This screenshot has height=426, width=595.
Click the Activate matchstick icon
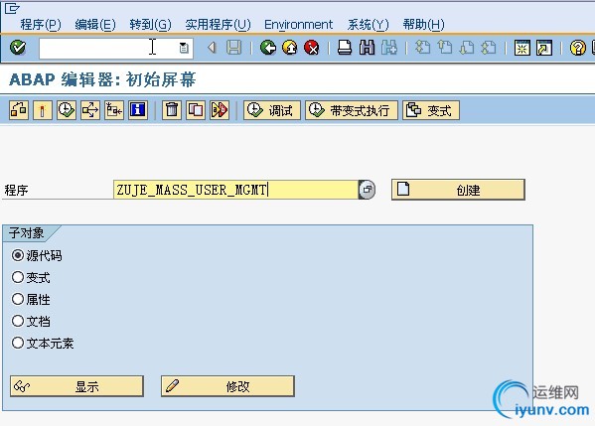click(43, 110)
